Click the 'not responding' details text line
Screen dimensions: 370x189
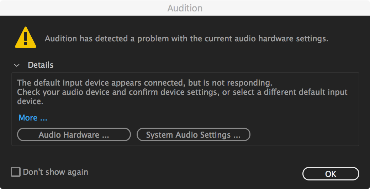coord(144,83)
